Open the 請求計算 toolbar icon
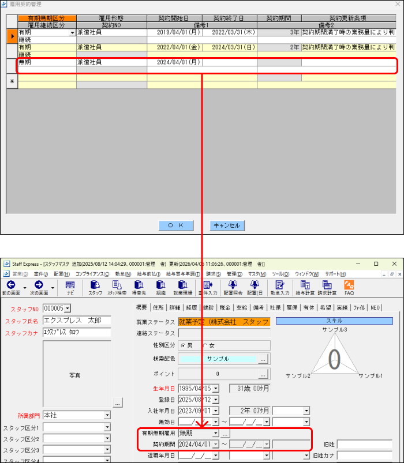404x463 pixels. point(327,288)
